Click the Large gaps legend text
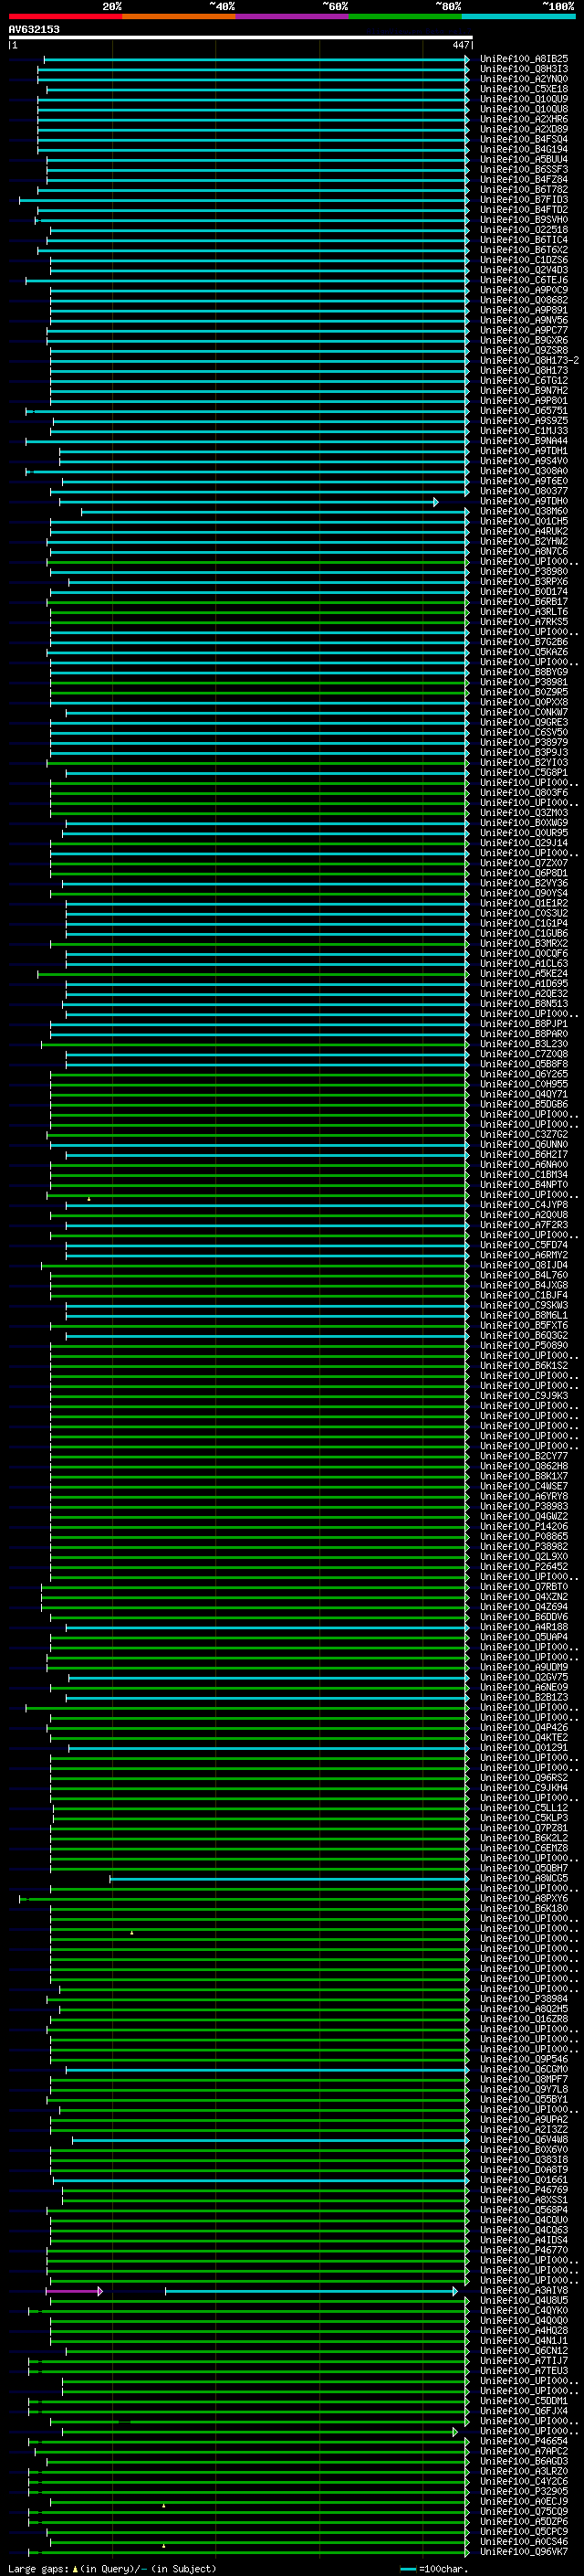Viewport: 584px width, 2576px height. click(112, 2569)
